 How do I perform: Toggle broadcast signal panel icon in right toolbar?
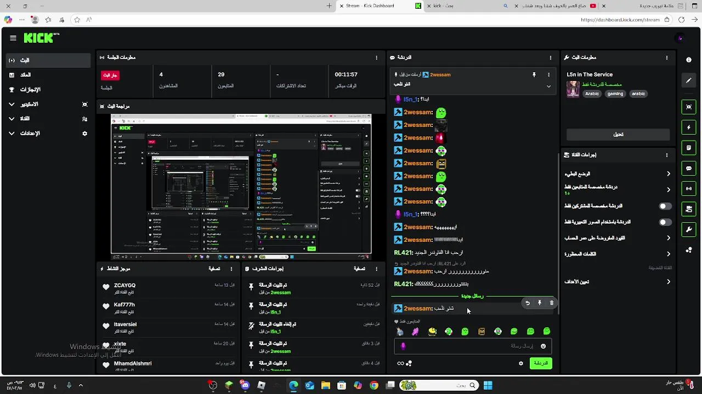point(689,189)
